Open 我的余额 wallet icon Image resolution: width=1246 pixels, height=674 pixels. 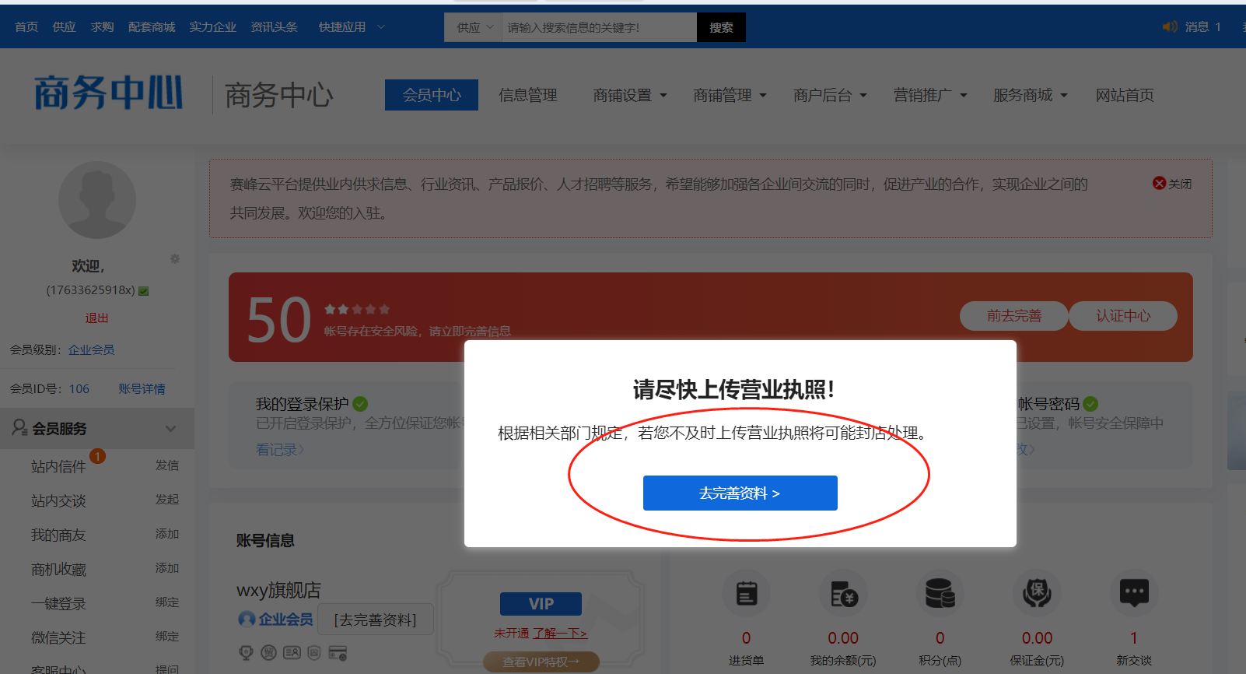point(843,594)
